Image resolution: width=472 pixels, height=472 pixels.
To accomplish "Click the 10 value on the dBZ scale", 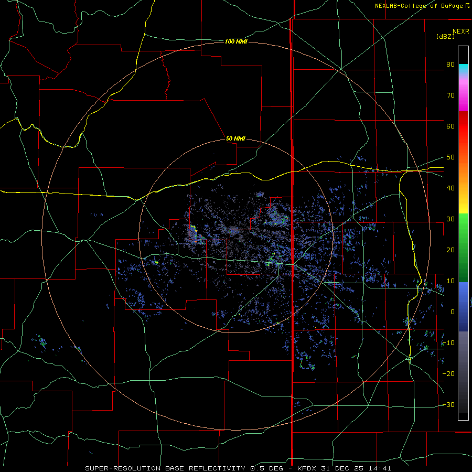I will coord(450,281).
